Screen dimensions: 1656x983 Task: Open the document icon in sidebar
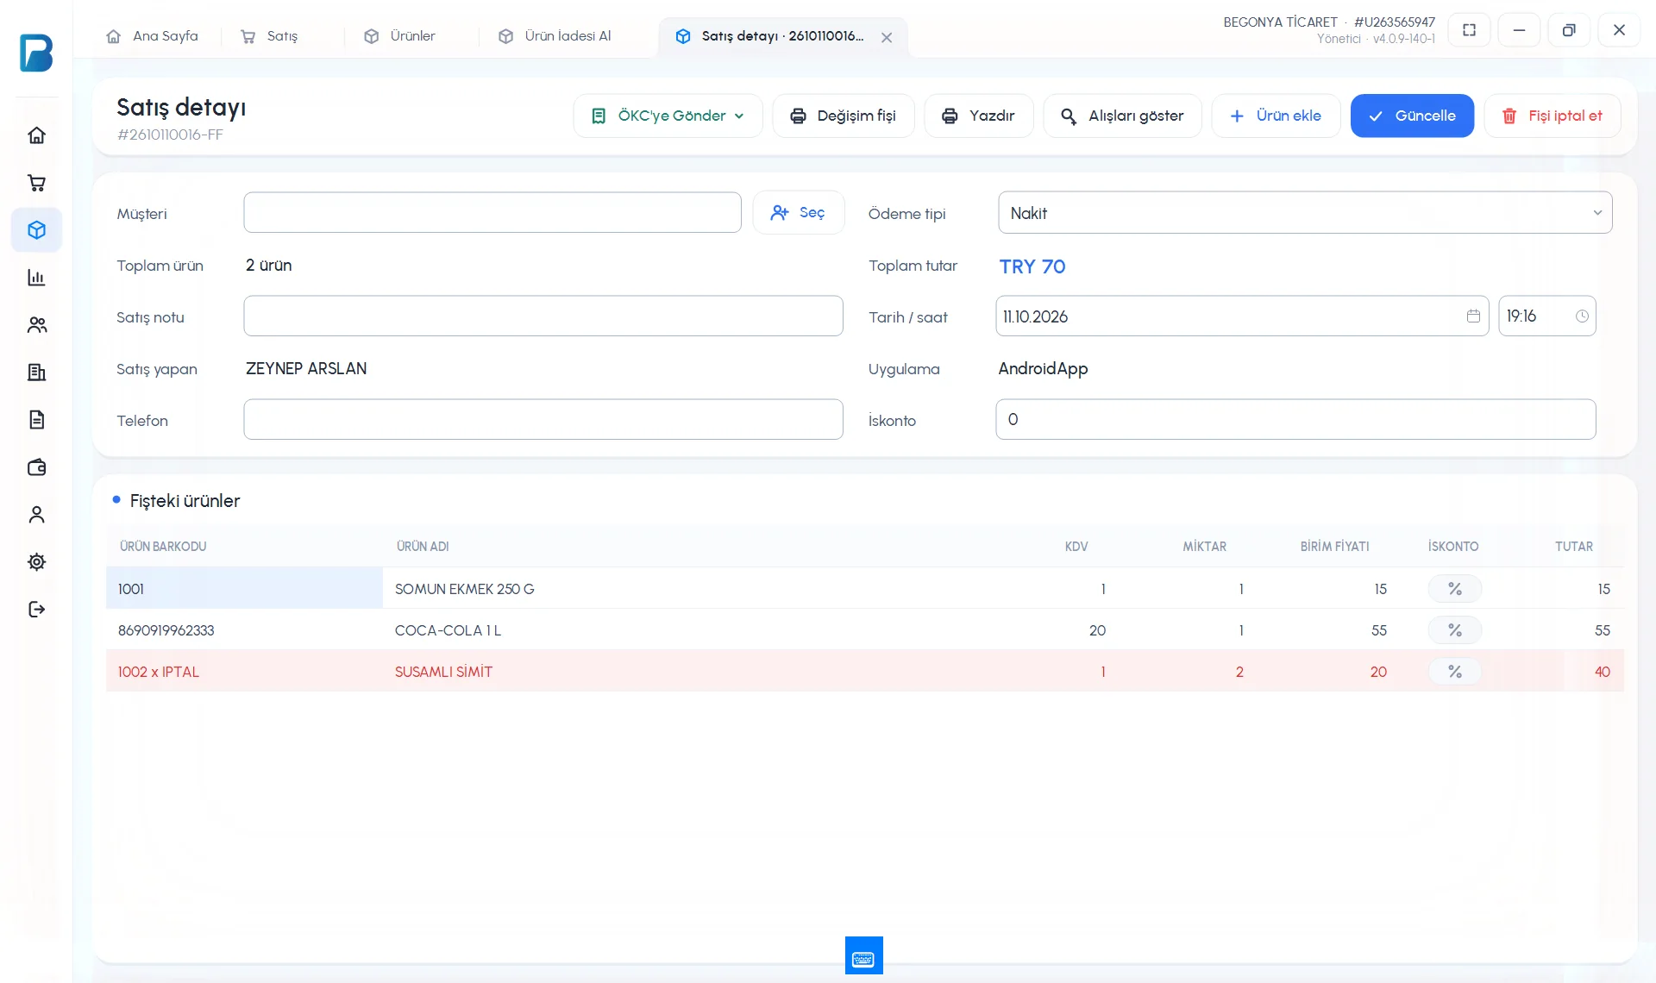pos(36,420)
